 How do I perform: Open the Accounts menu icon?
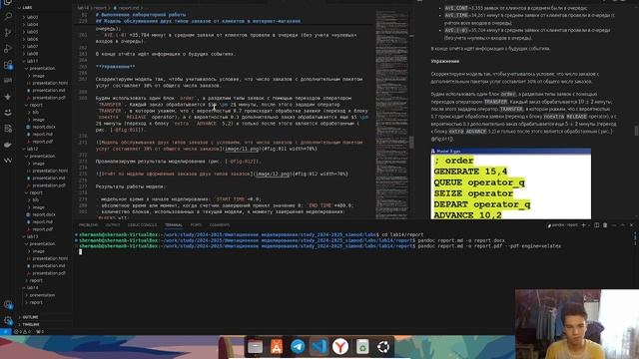pyautogui.click(x=8, y=304)
